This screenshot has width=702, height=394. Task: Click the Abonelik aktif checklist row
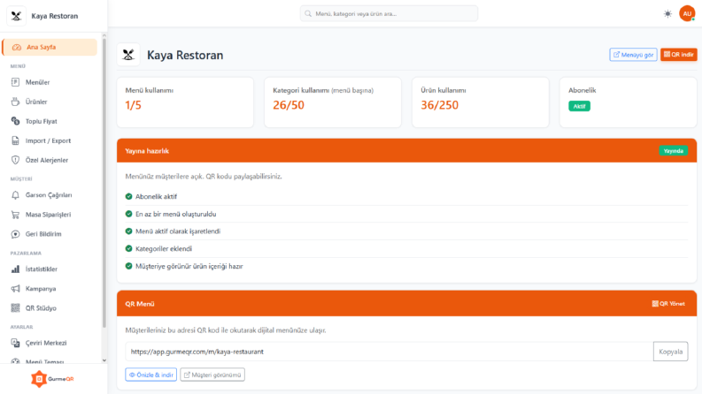pyautogui.click(x=406, y=196)
